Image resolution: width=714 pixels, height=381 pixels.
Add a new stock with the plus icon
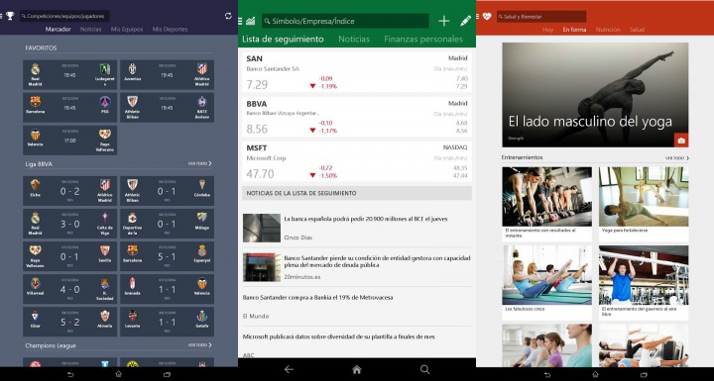click(x=444, y=21)
